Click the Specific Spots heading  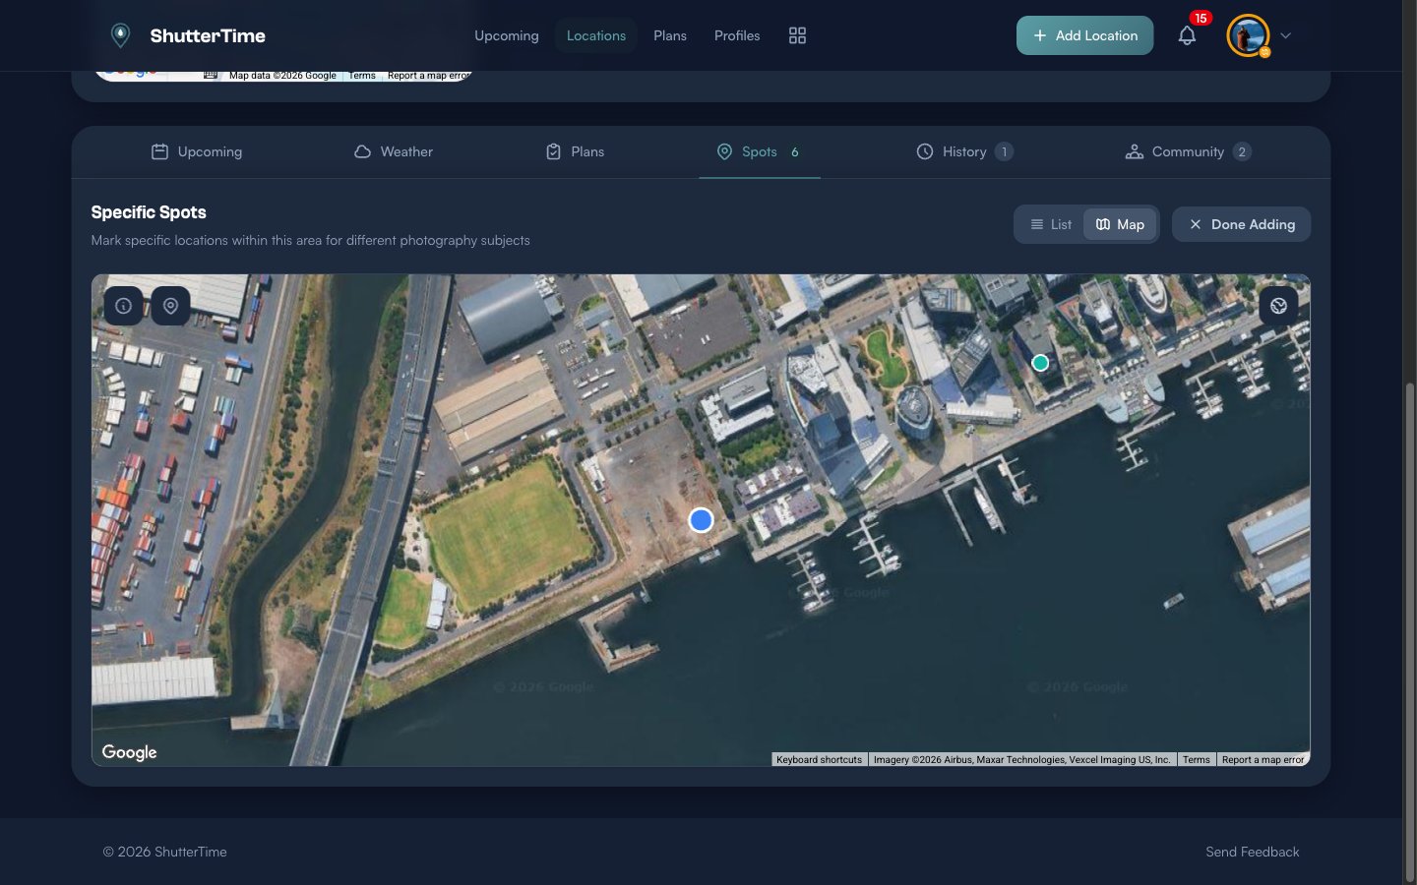pos(149,212)
